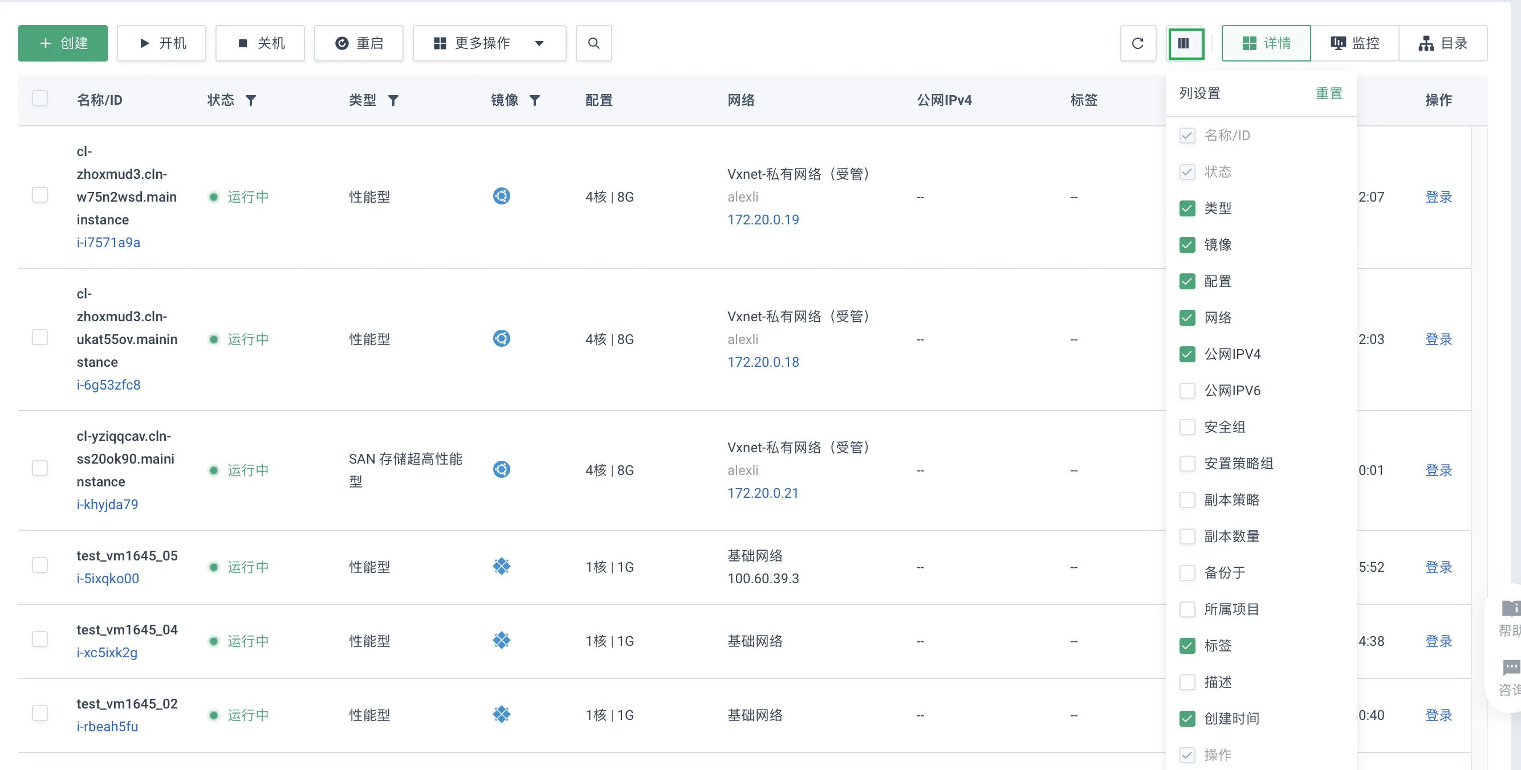Open the 目录 catalog view
Viewport: 1521px width, 770px height.
tap(1443, 43)
